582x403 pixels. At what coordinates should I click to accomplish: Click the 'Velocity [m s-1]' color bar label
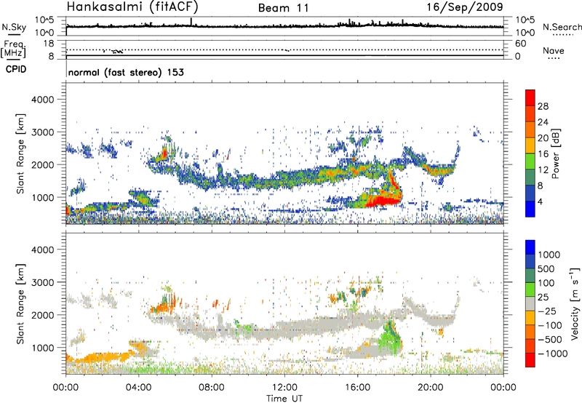click(x=575, y=303)
